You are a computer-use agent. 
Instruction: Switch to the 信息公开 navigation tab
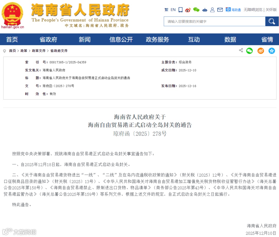tap(121, 39)
